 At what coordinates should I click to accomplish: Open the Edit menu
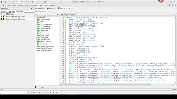(x=14, y=5)
